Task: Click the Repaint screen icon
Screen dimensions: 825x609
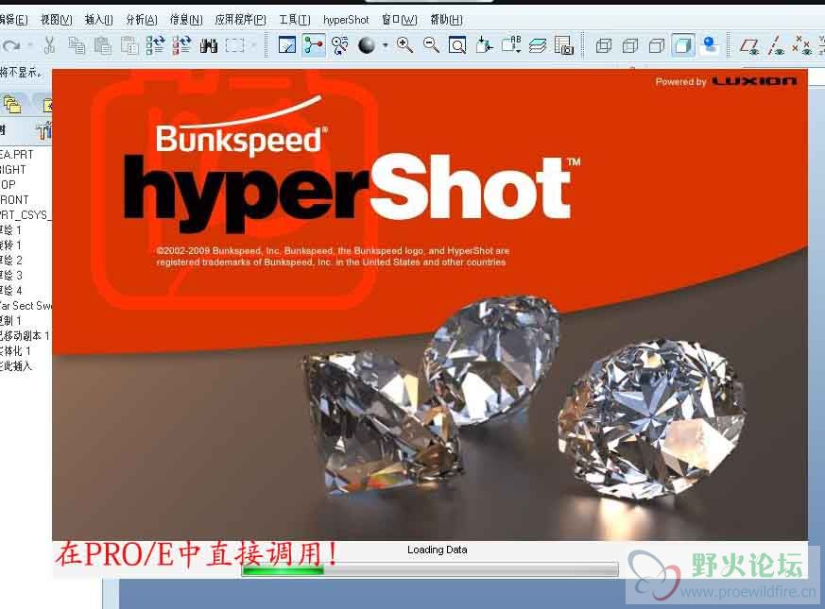Action: tap(286, 45)
